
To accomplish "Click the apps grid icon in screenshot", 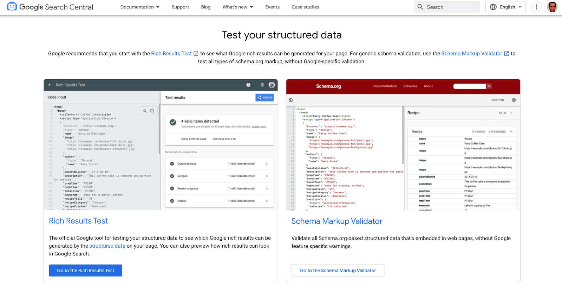I will click(x=262, y=85).
